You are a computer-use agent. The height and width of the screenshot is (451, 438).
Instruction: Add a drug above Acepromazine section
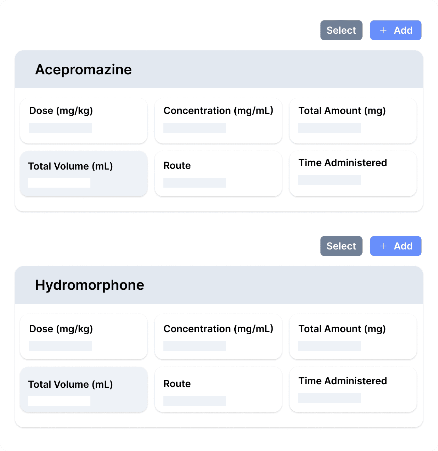396,31
